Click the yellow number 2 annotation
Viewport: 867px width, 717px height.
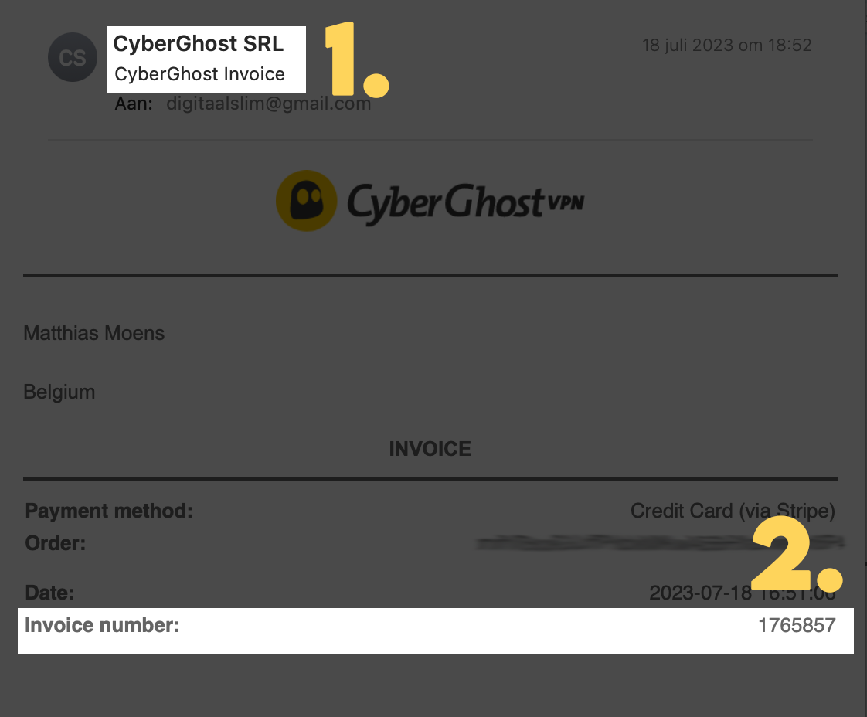tap(797, 553)
